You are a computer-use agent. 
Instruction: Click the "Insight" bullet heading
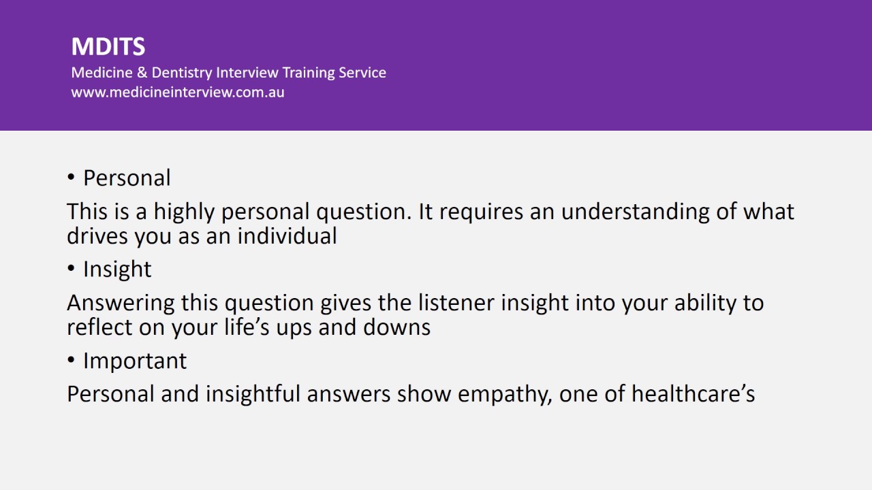click(117, 269)
